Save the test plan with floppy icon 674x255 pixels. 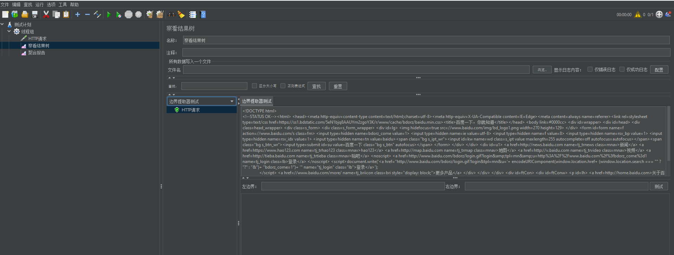[x=34, y=14]
